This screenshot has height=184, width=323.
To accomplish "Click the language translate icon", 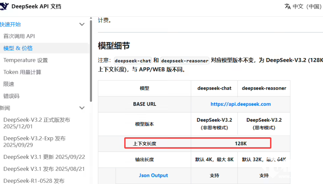I will point(287,6).
